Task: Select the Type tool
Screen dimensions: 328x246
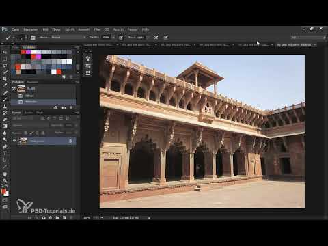Action: click(5, 153)
